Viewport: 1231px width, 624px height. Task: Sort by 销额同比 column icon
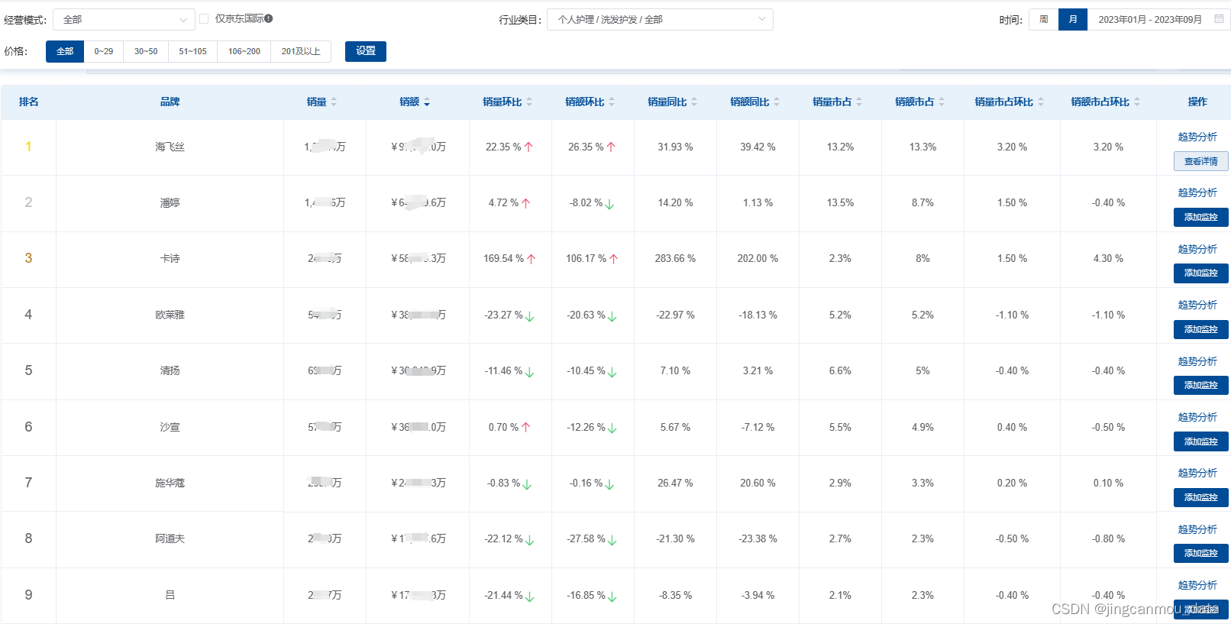(777, 102)
